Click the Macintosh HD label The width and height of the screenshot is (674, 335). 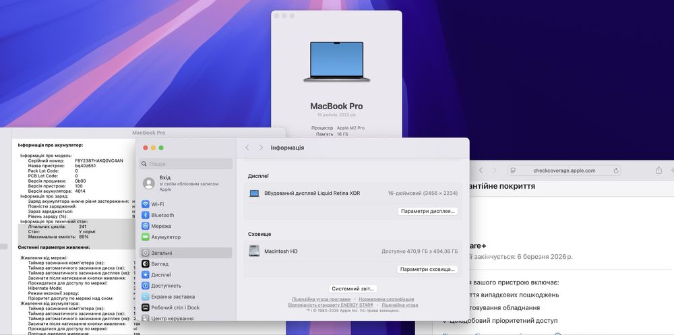[x=281, y=251]
